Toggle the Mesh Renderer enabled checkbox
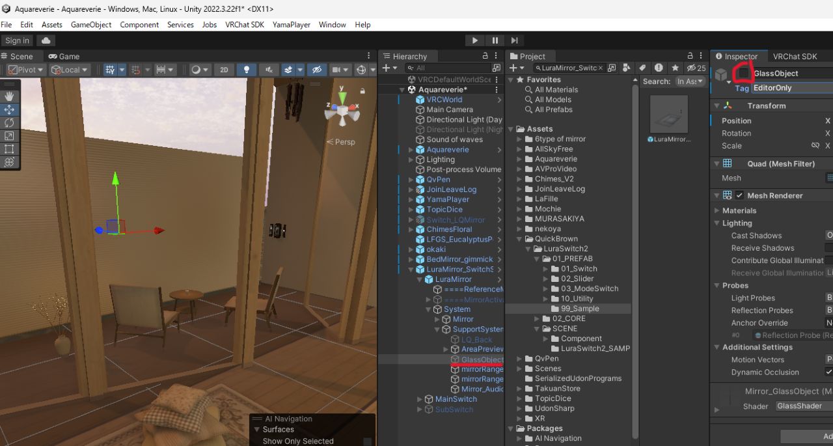The height and width of the screenshot is (446, 833). [x=739, y=195]
